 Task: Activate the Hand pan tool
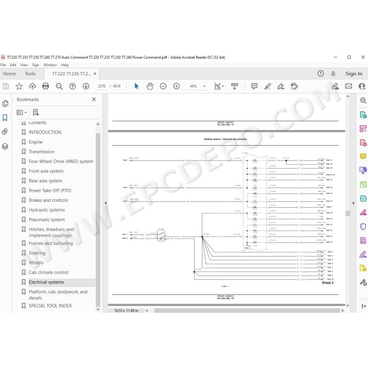click(150, 86)
